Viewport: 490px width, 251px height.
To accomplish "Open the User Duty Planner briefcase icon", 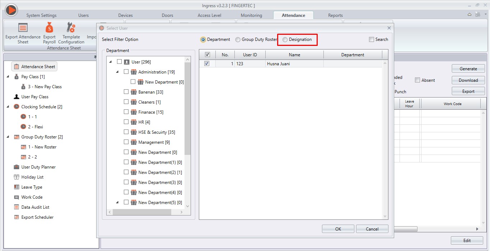I will tap(17, 167).
